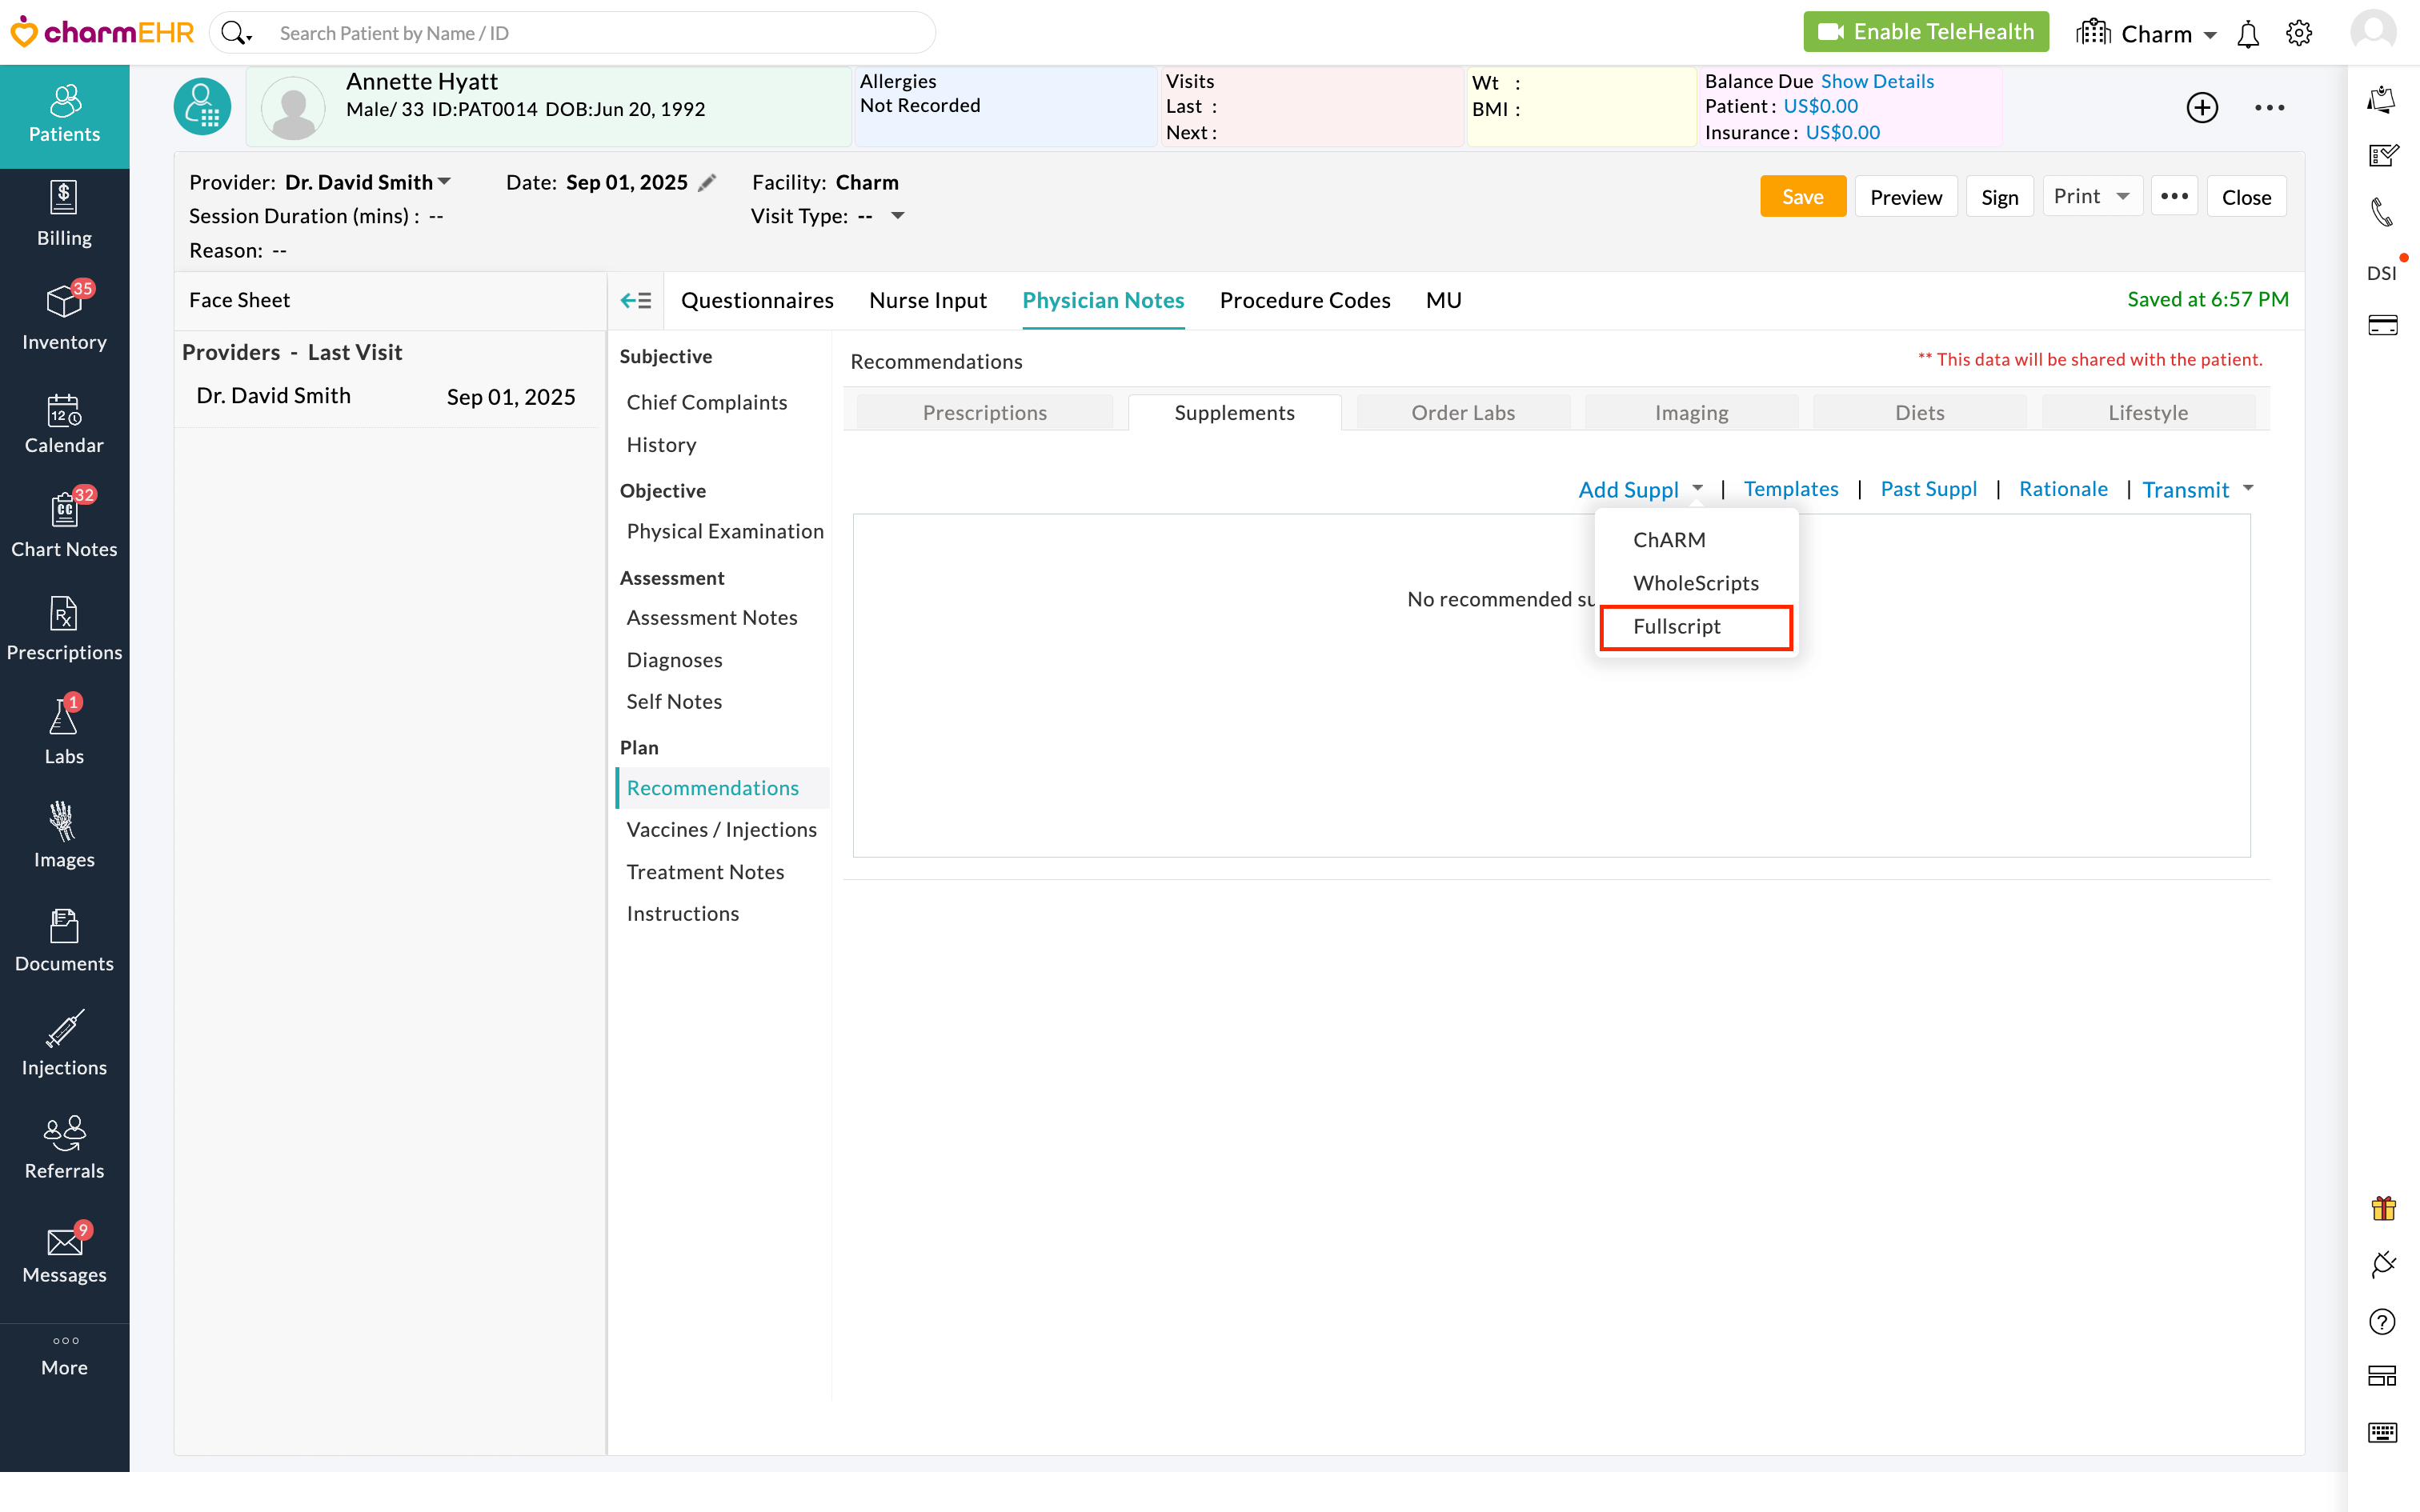The image size is (2420, 1512).
Task: Collapse the left panel arrow icon
Action: click(x=636, y=300)
